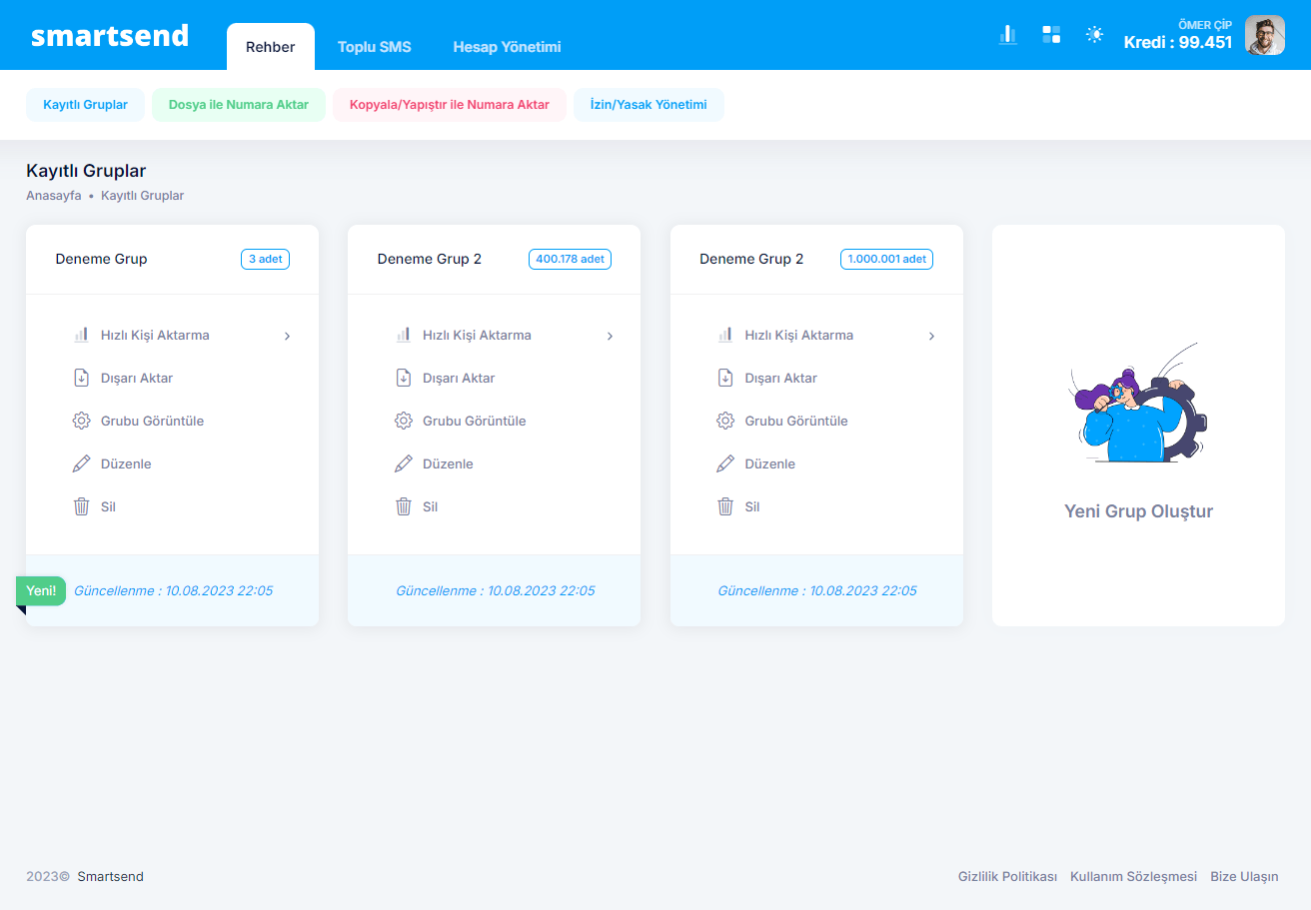Image resolution: width=1311 pixels, height=910 pixels.
Task: Expand Hızlı Kişi Aktarma chevron in Deneme Grup
Action: coord(287,336)
